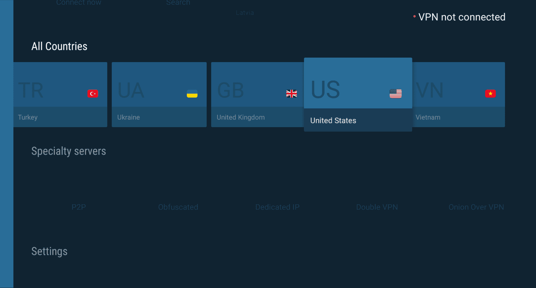
Task: Choose the Double VPN specialty server
Action: [377, 207]
